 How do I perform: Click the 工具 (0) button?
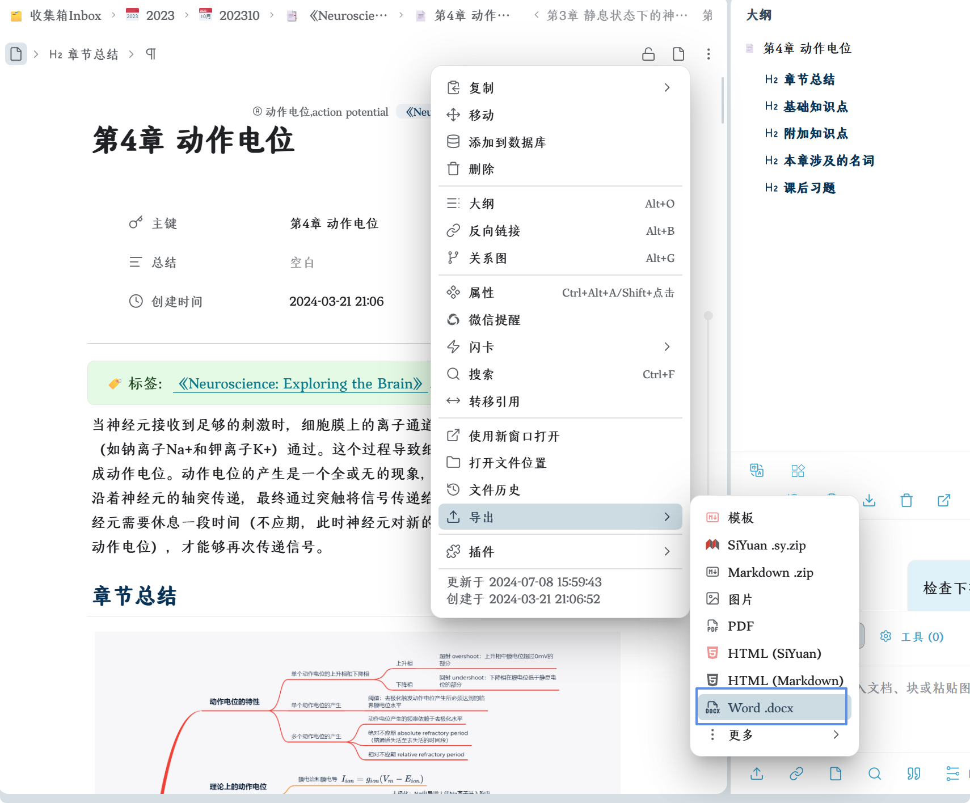(922, 637)
